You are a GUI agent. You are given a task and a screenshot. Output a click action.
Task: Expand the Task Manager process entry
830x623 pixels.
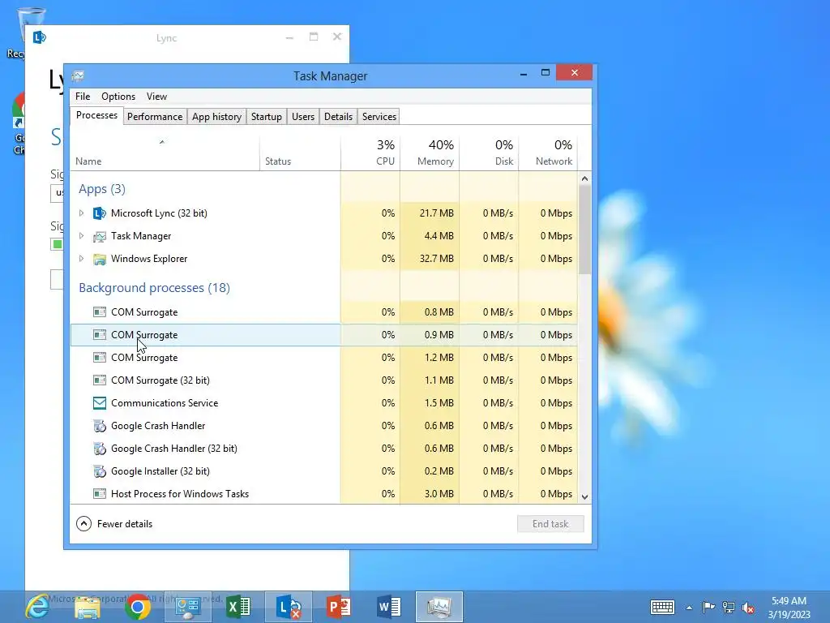82,236
